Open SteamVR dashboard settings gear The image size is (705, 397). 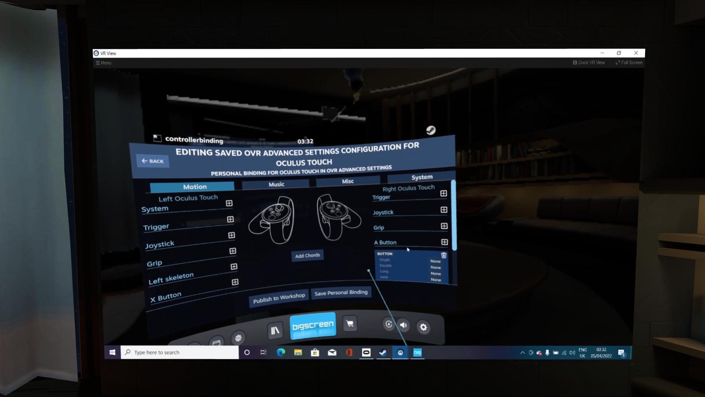point(423,327)
